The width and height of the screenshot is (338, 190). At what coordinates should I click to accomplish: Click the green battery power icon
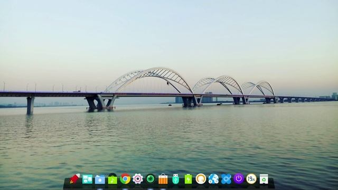(188, 179)
